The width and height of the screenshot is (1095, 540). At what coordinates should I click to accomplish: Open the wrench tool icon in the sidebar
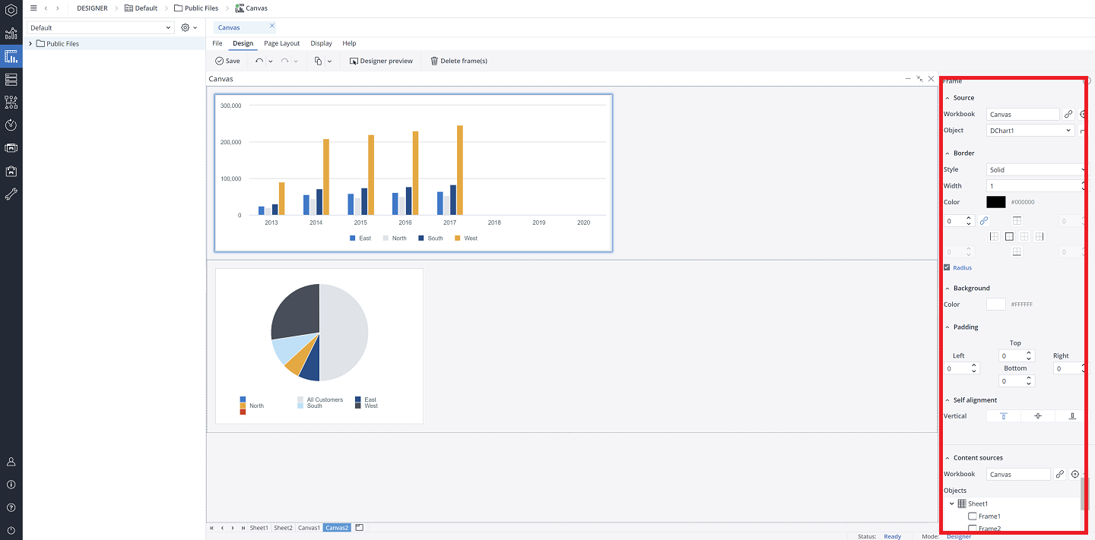click(11, 194)
